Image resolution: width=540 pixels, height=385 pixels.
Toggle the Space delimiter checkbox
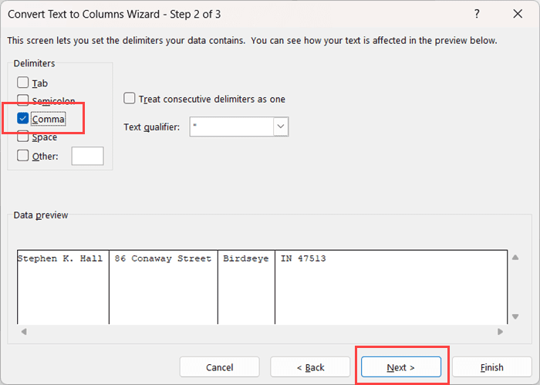pos(23,137)
